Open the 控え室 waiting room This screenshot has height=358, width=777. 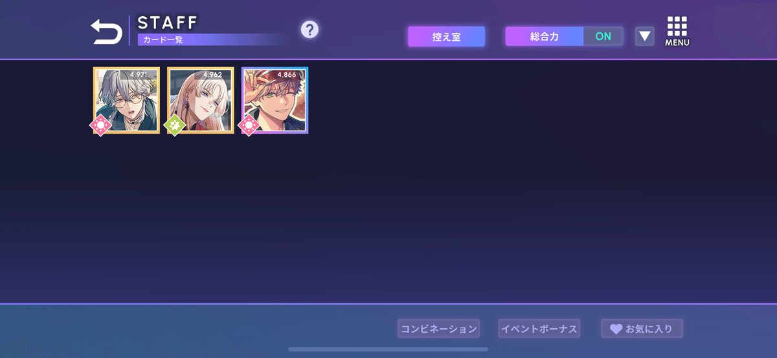click(x=446, y=37)
